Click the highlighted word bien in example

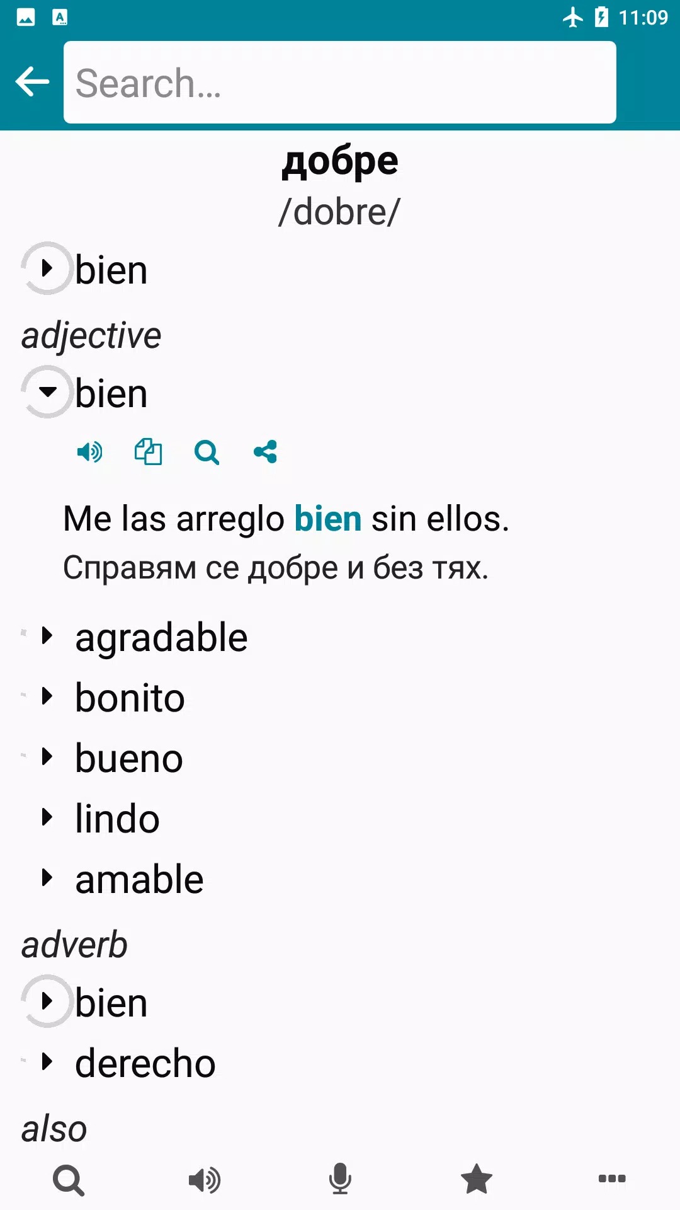pyautogui.click(x=328, y=519)
